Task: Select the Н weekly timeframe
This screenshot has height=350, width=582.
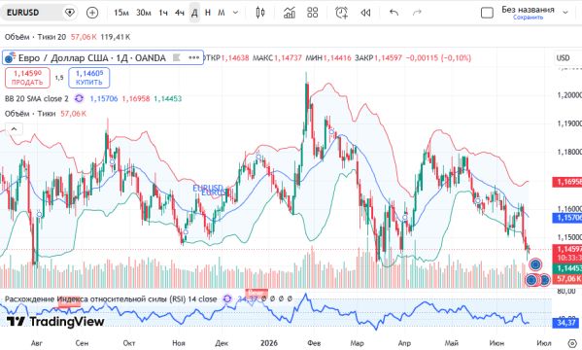Action: [x=208, y=13]
